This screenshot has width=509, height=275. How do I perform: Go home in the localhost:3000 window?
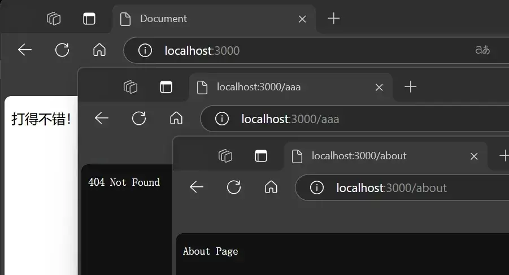[x=99, y=50]
